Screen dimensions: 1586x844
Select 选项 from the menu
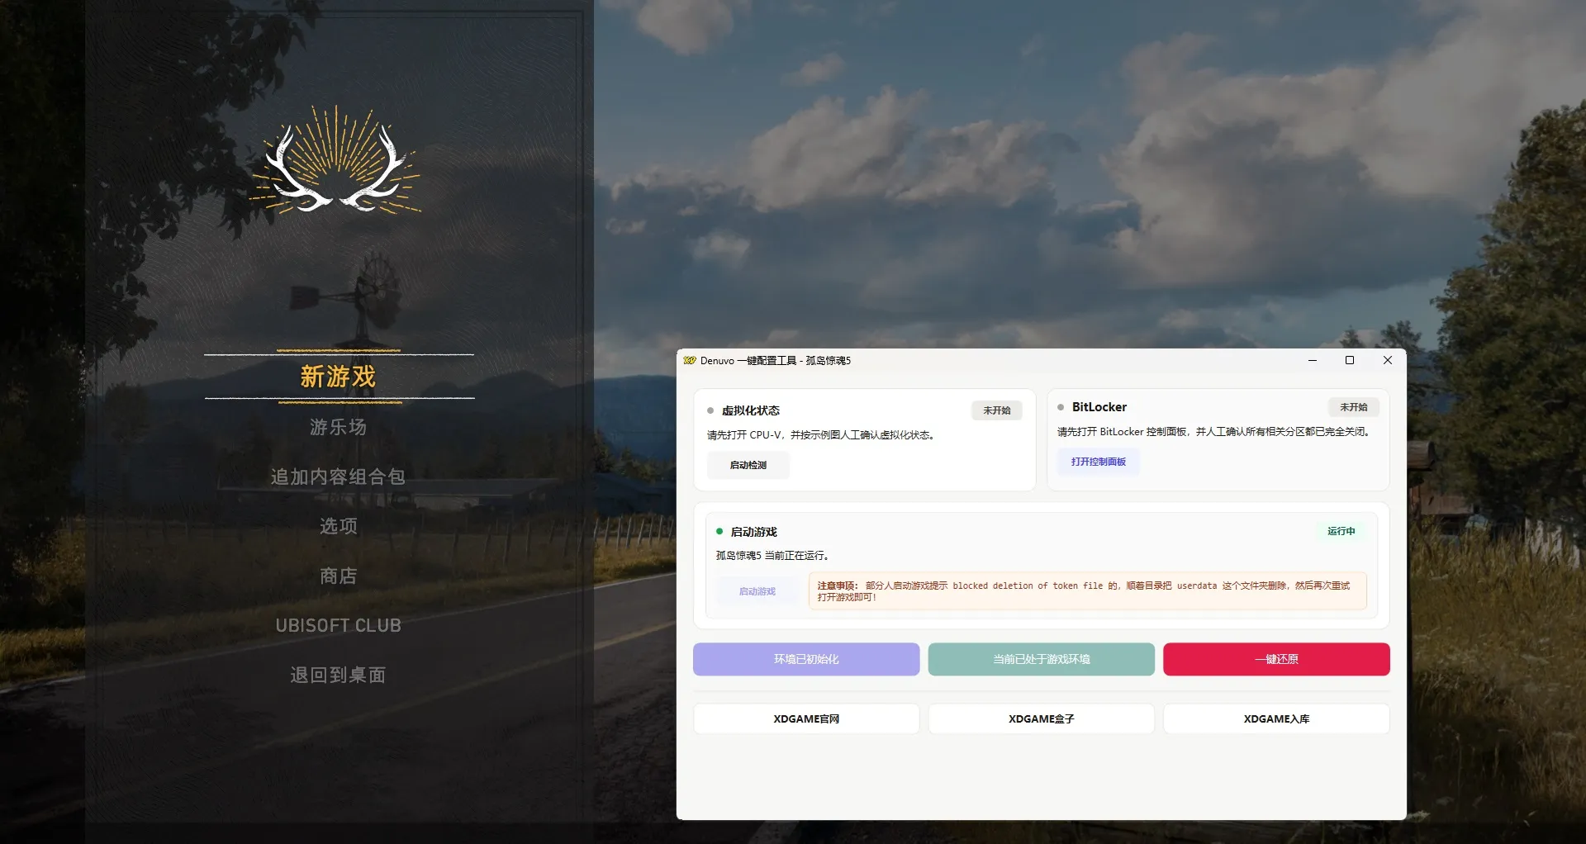tap(338, 526)
